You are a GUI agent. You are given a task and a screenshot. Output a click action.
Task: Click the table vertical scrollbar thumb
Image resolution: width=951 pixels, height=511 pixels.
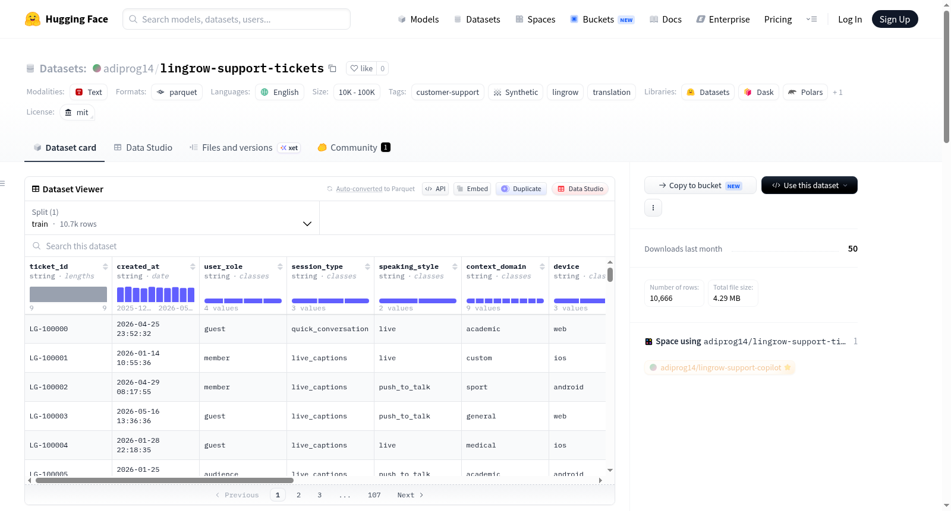click(610, 275)
